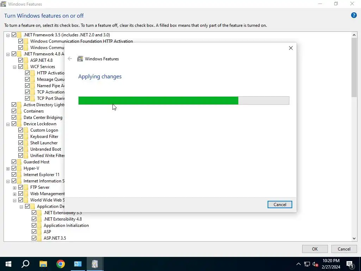This screenshot has height=271, width=361.
Task: Launch File Explorer from taskbar
Action: 43,264
